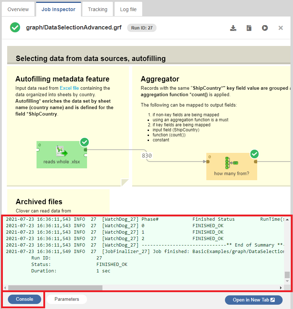
Task: Download the archived job files as zip
Action: [249, 28]
